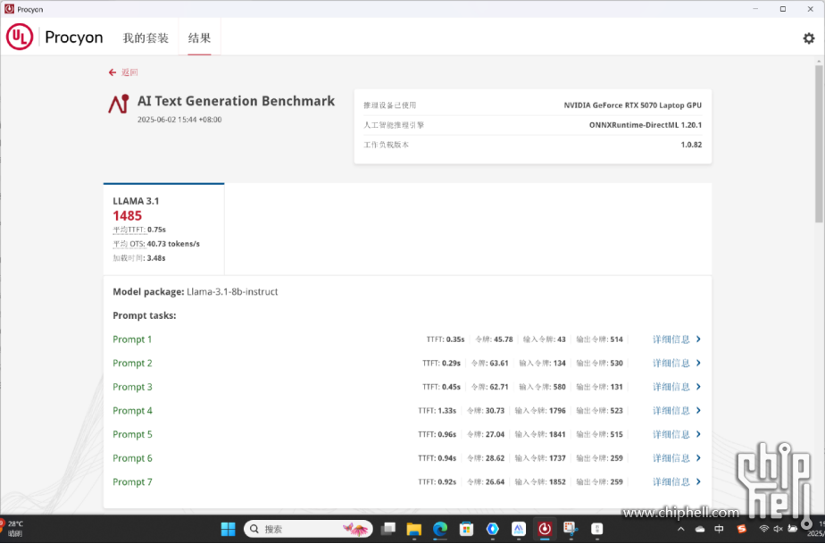Open the Snipping Tool taskbar icon
Image resolution: width=825 pixels, height=544 pixels.
[571, 529]
